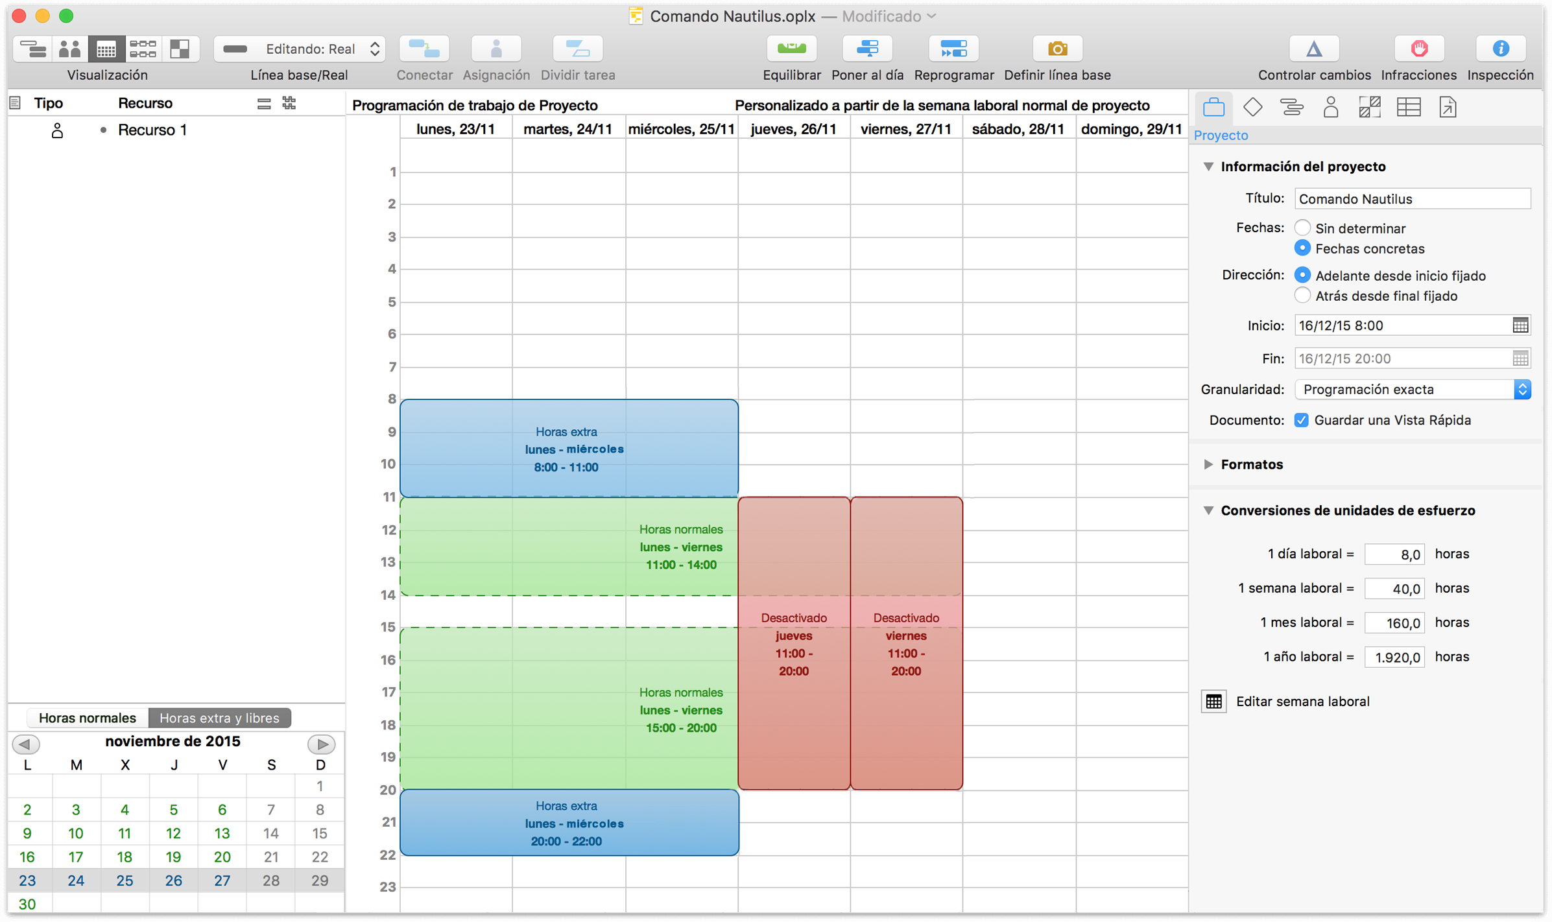Switch to the Horas normales tab
This screenshot has width=1552, height=922.
[x=87, y=718]
